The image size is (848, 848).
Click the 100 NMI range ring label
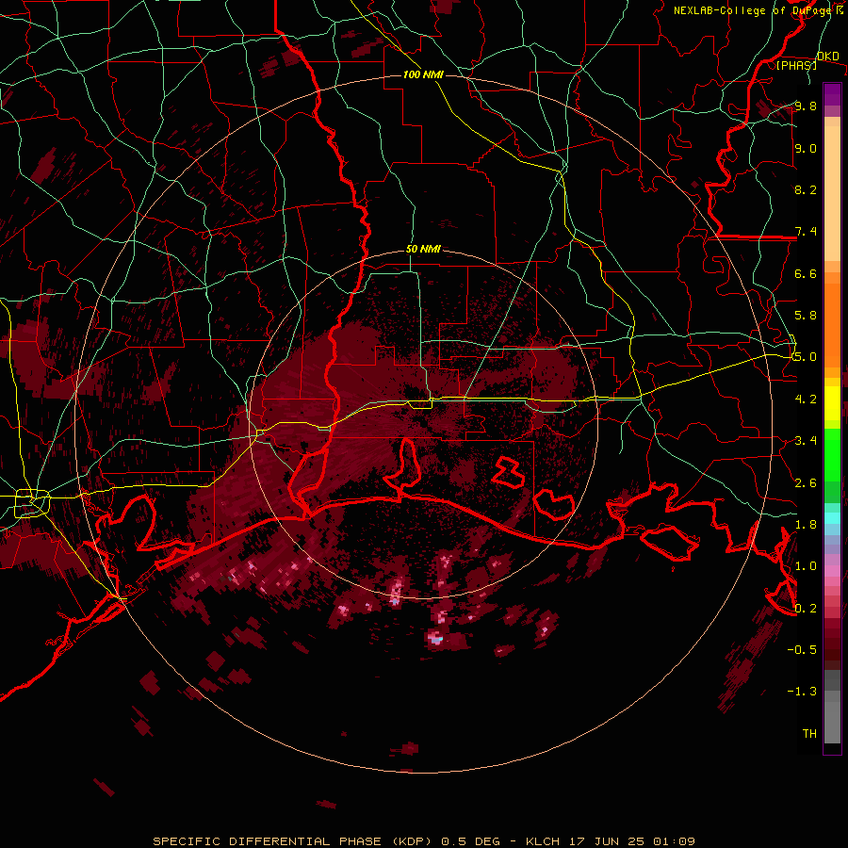tap(423, 74)
